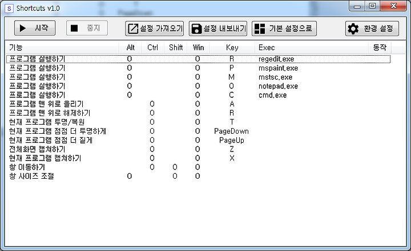Select the notepad.exe entry
411x251 pixels.
(x=198, y=86)
